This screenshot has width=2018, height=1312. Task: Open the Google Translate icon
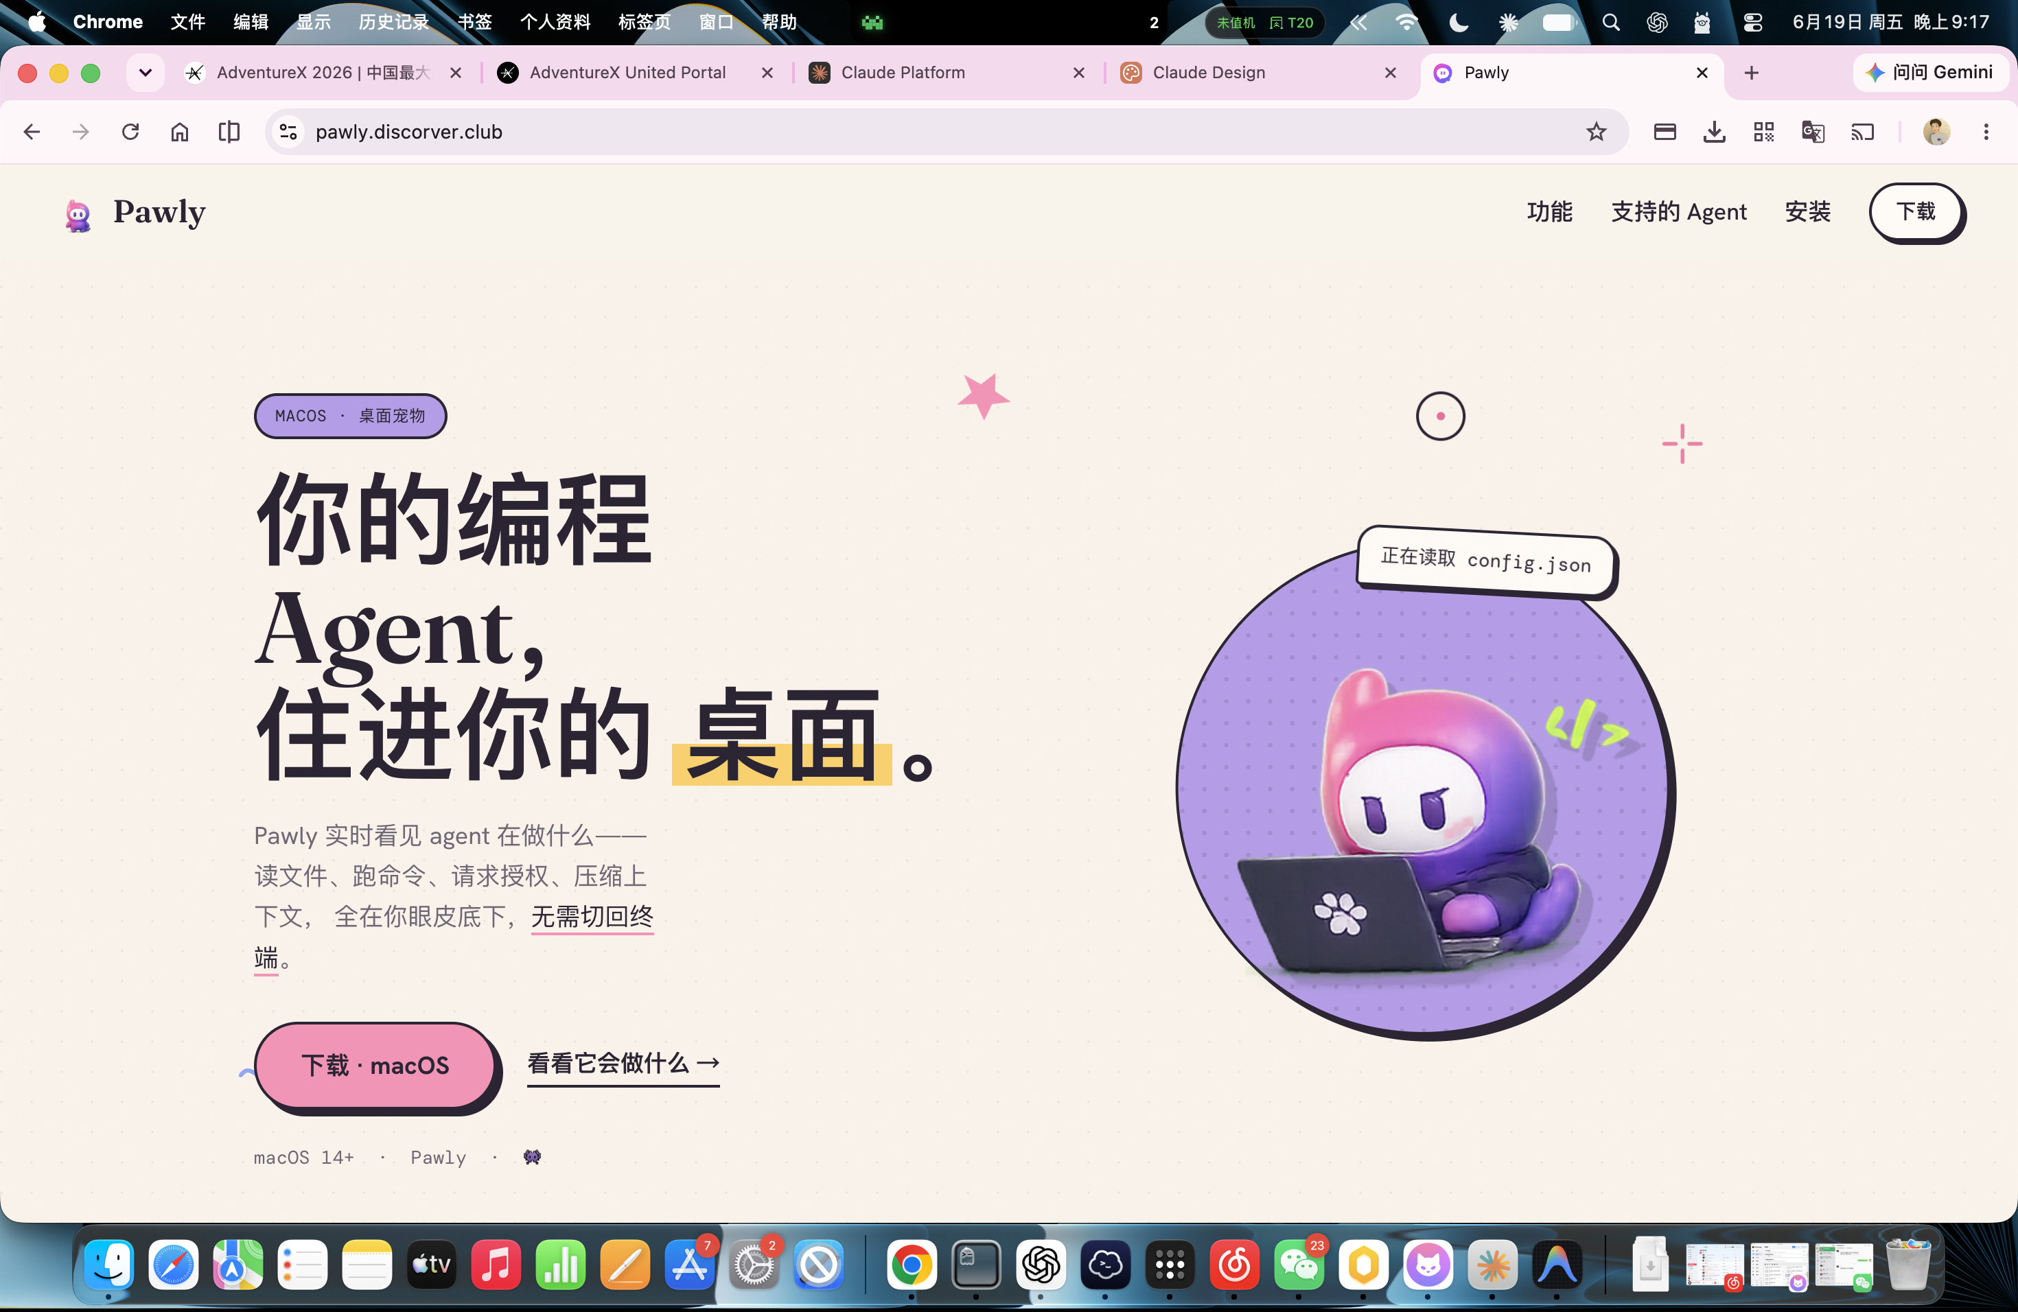[1813, 131]
